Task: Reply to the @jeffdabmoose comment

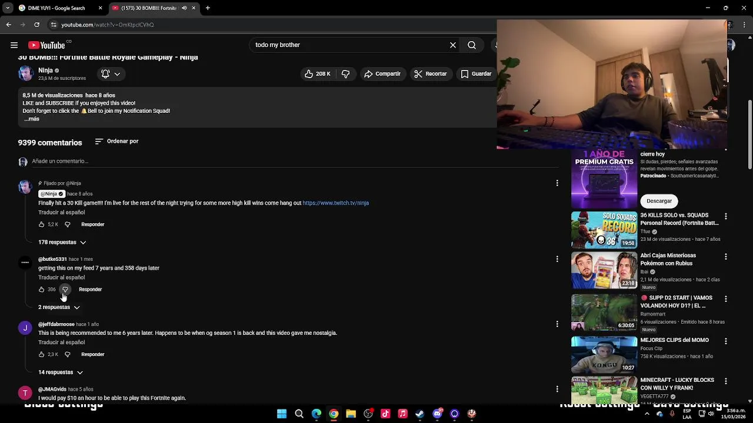Action: [92, 354]
